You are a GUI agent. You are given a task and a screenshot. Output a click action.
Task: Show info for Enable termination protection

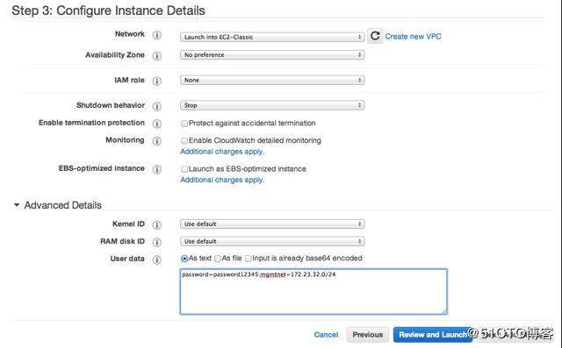(156, 124)
